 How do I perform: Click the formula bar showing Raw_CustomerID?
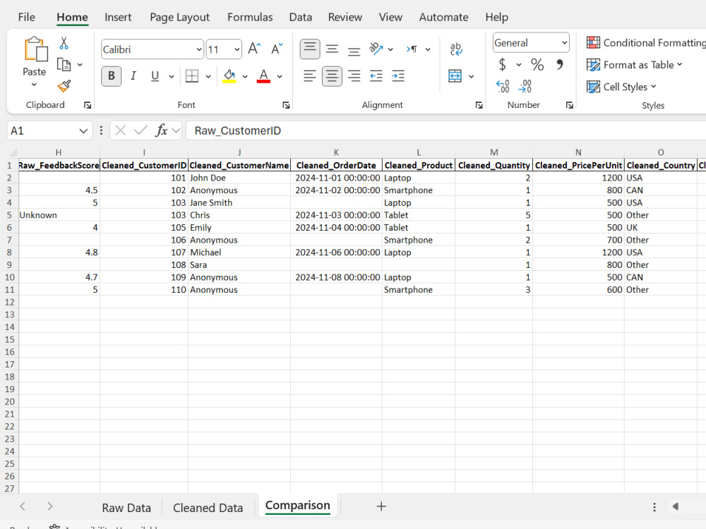click(x=445, y=131)
